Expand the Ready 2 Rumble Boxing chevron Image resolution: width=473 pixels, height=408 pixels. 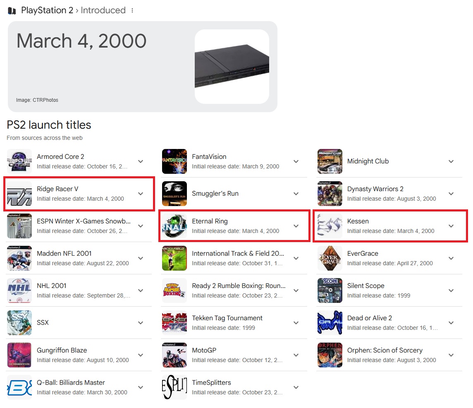pyautogui.click(x=296, y=291)
